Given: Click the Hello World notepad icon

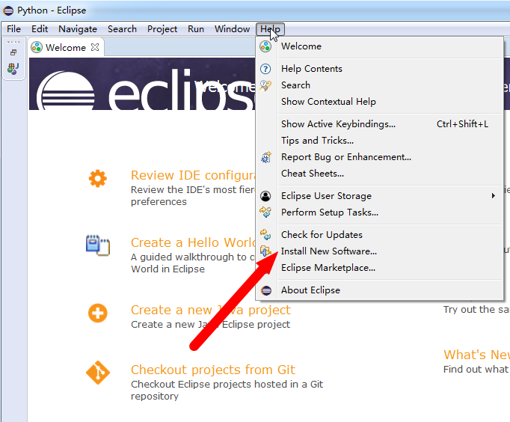Looking at the screenshot, I should (98, 245).
